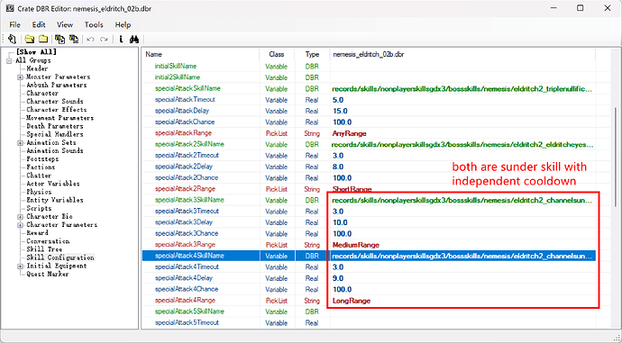
Task: Open the Help menu
Action: 123,24
